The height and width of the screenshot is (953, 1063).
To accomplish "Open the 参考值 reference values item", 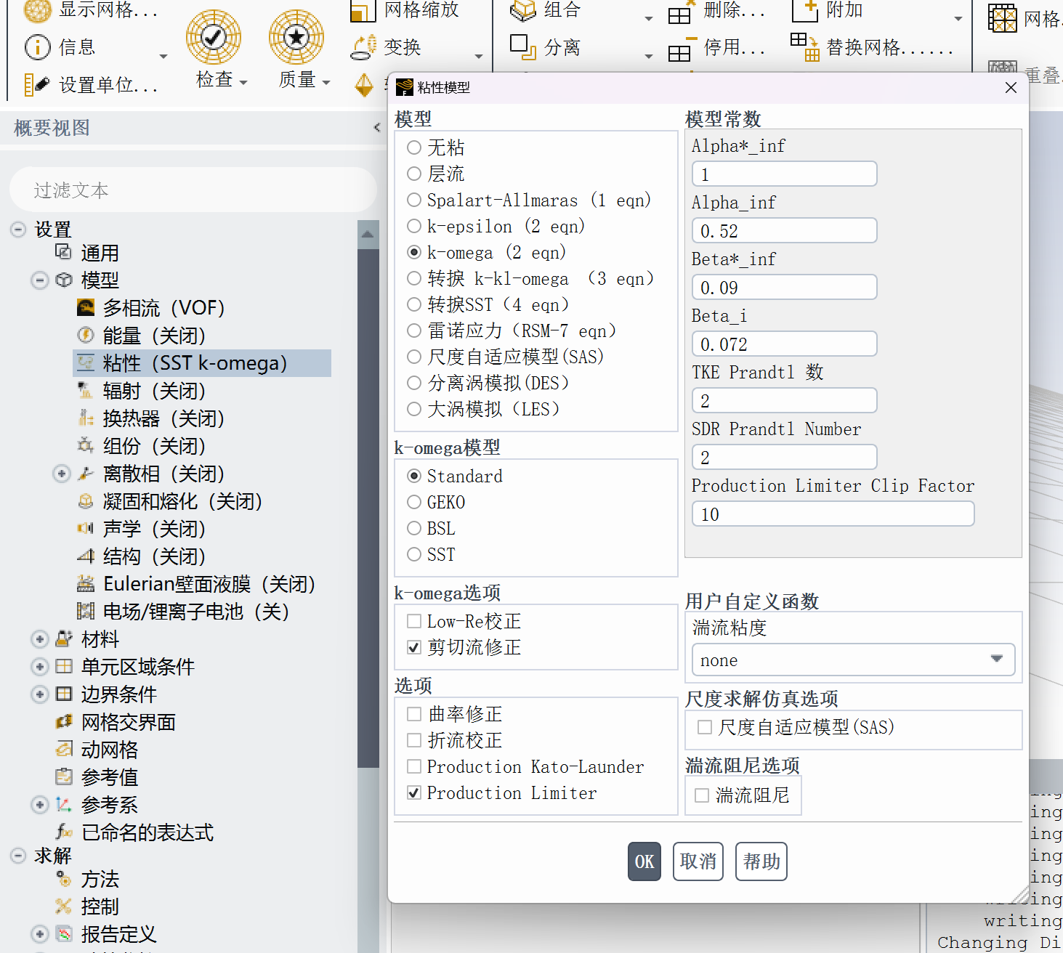I will point(109,777).
